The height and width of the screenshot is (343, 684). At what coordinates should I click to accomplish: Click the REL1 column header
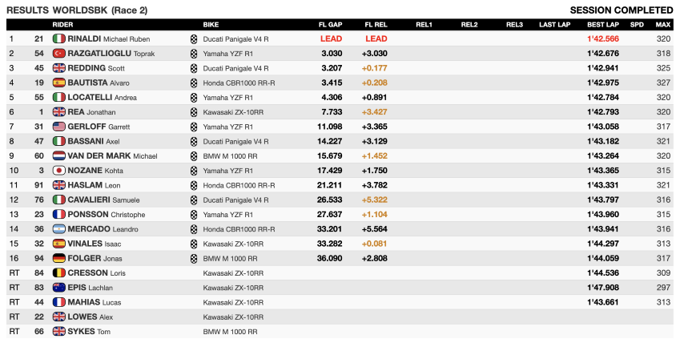click(x=424, y=24)
